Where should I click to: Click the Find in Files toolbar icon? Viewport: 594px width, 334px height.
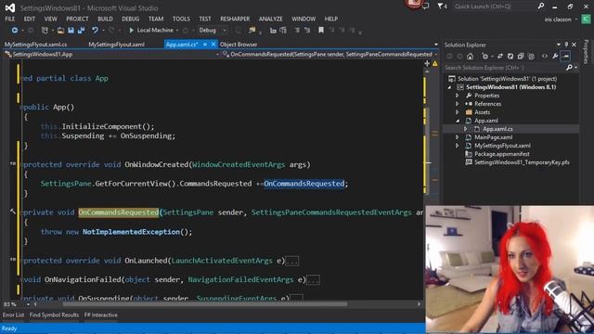tap(252, 30)
